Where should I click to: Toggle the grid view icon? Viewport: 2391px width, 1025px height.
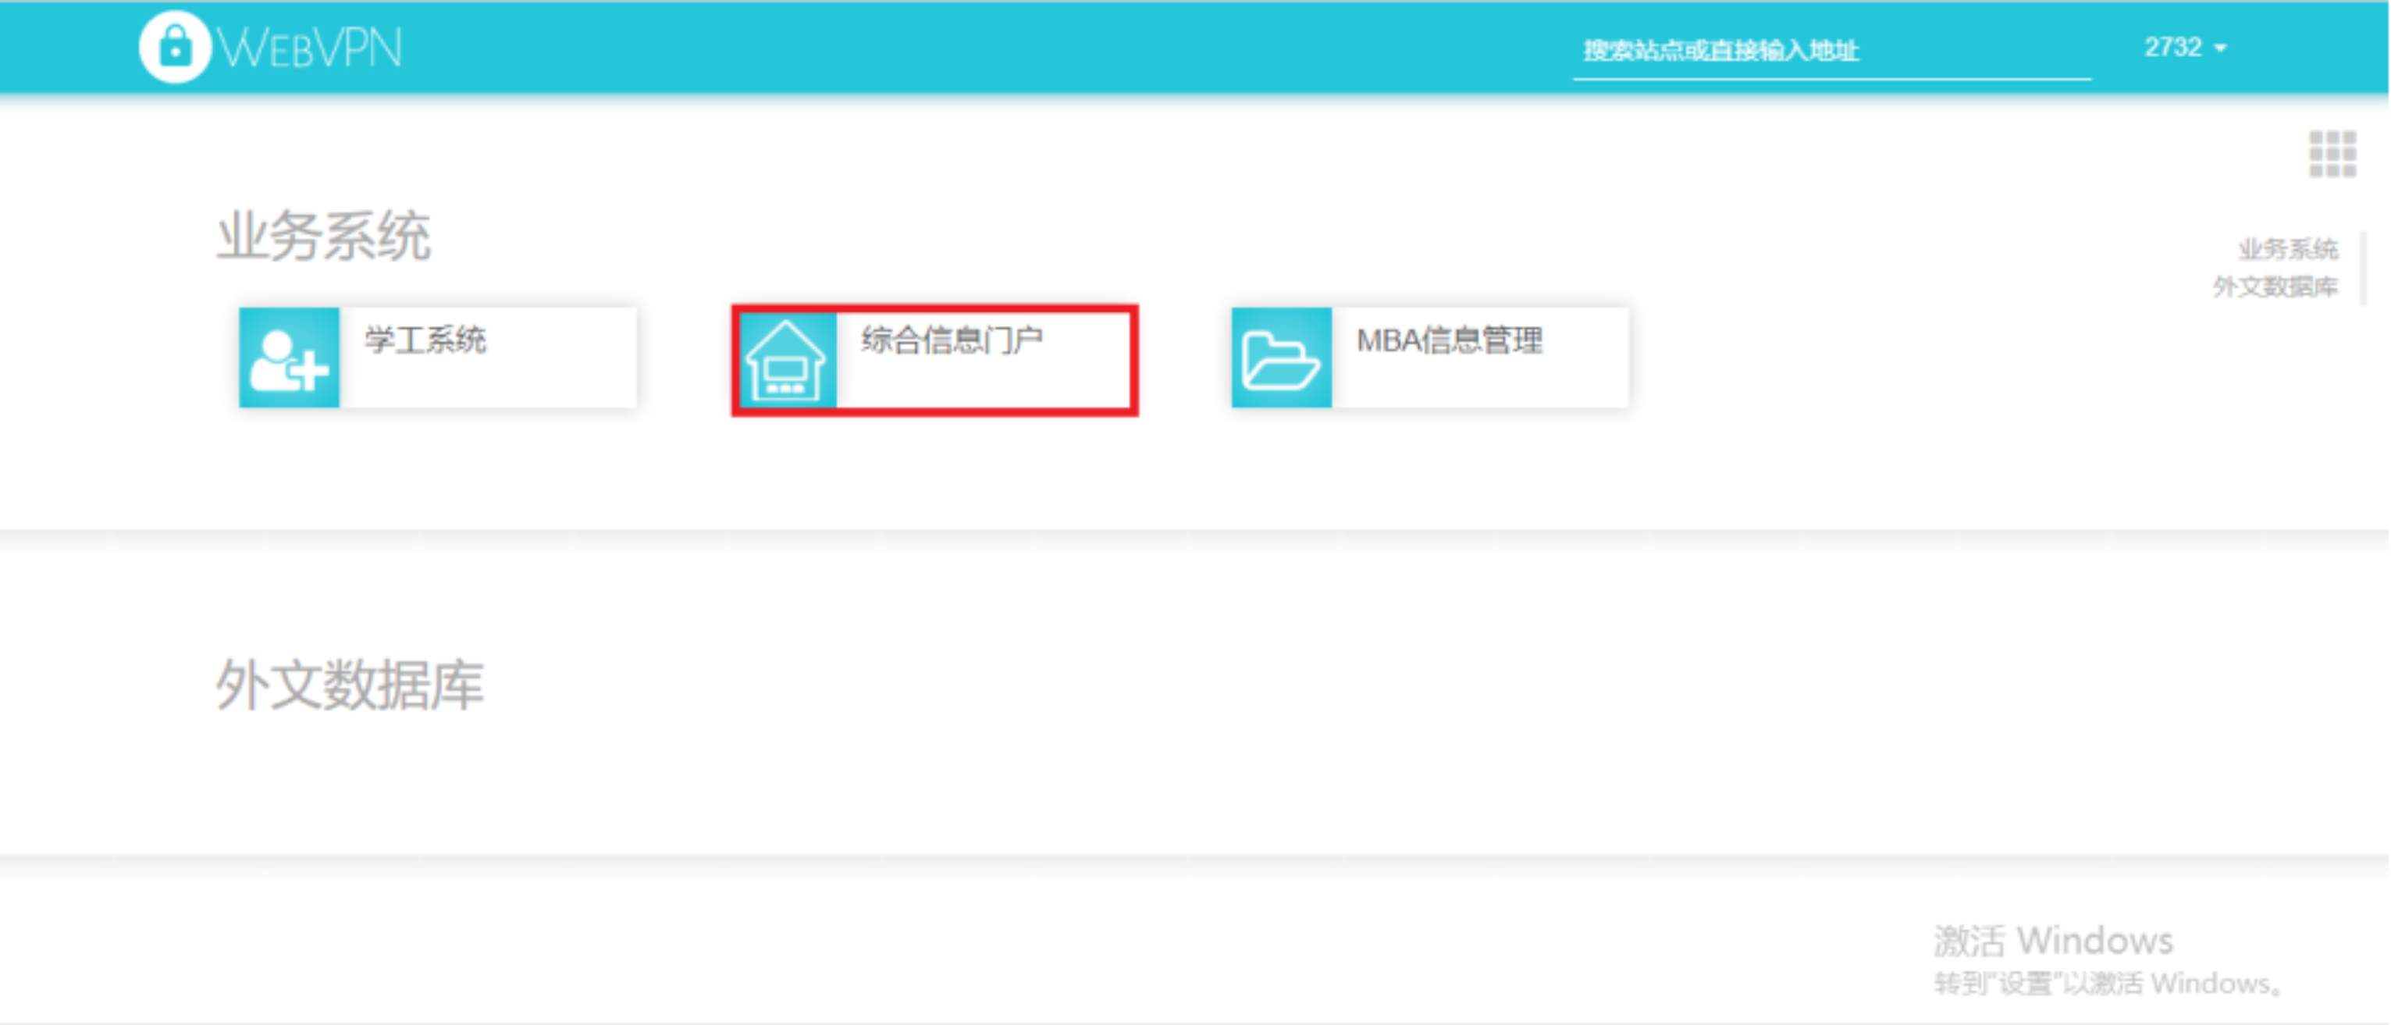click(x=2331, y=153)
